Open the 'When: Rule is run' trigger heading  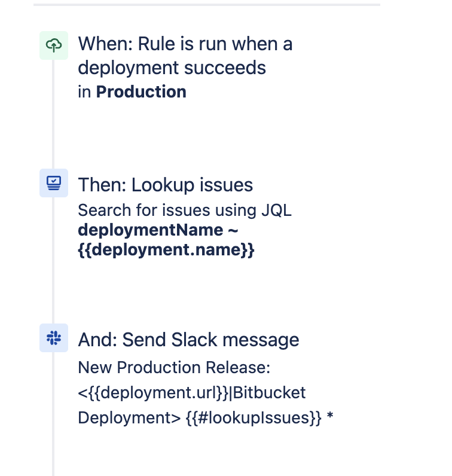click(x=185, y=56)
